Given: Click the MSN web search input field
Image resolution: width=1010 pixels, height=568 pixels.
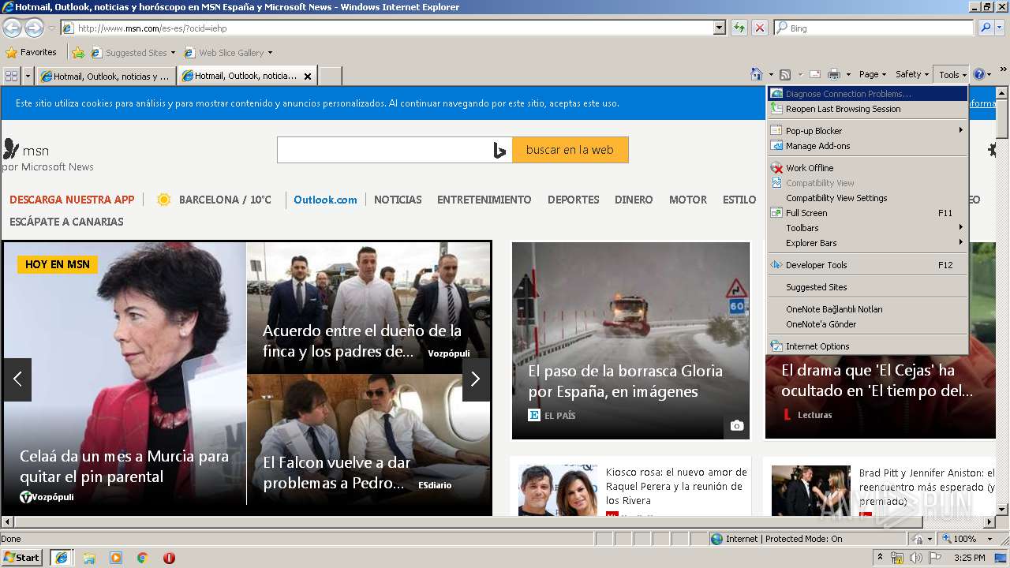Looking at the screenshot, I should (385, 150).
